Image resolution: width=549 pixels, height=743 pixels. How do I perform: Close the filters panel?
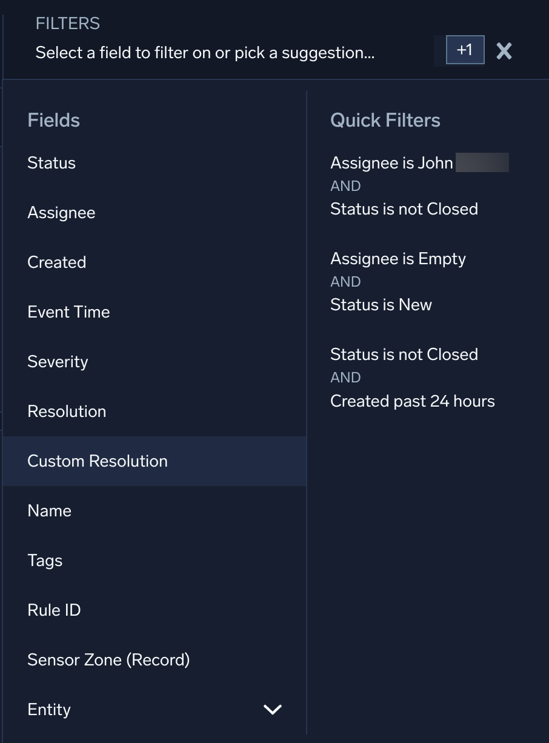[504, 52]
